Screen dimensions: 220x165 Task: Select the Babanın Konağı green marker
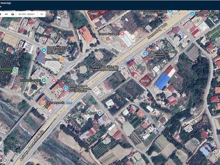pos(14,70)
